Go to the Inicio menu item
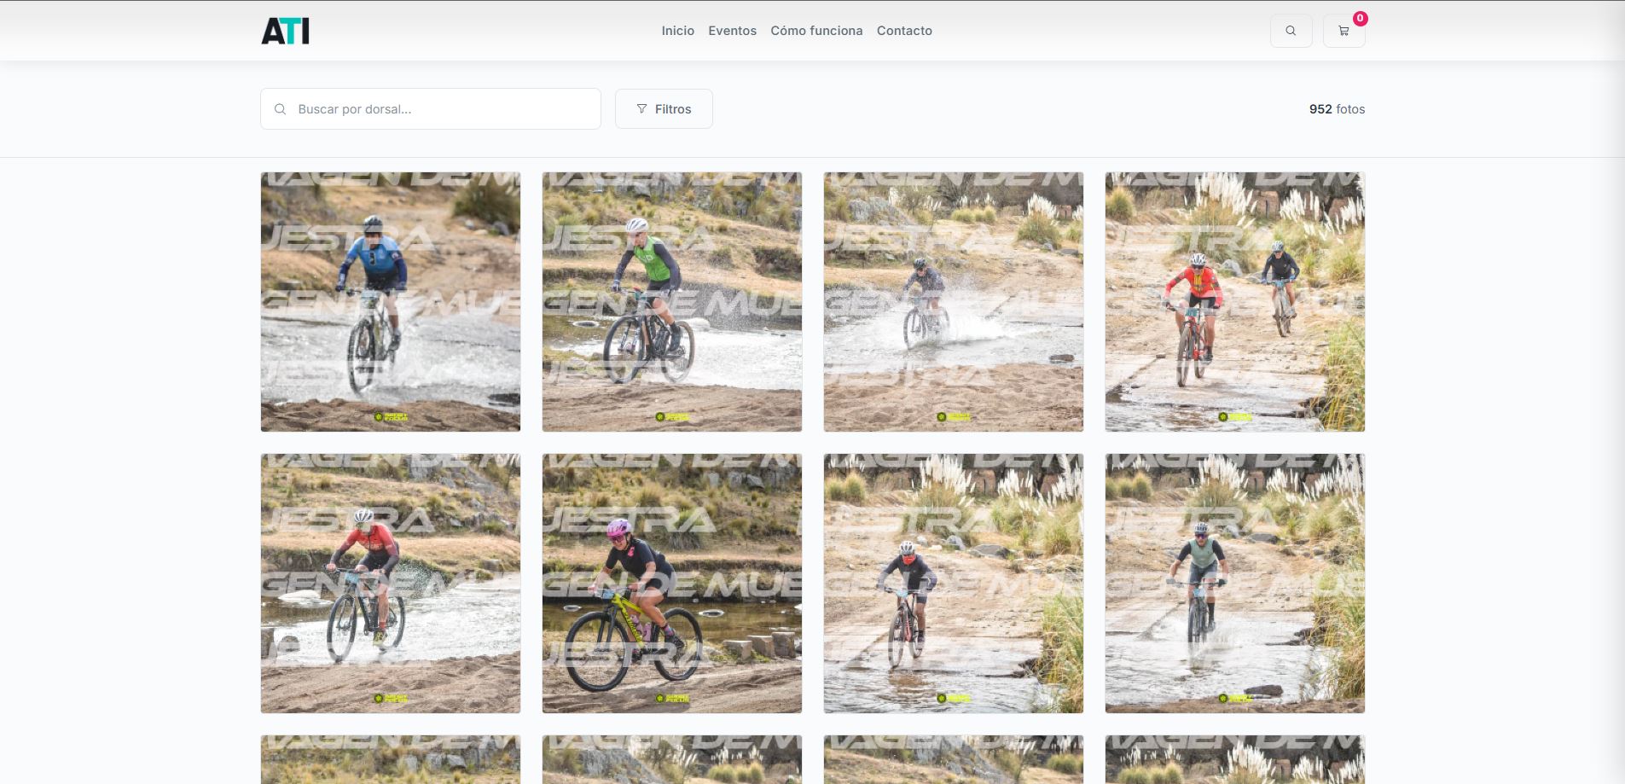 click(x=678, y=31)
